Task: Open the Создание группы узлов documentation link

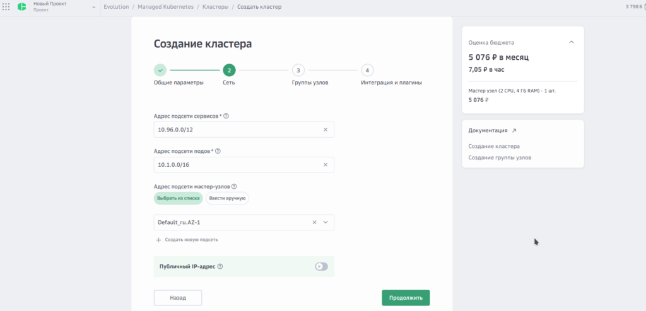Action: coord(500,157)
